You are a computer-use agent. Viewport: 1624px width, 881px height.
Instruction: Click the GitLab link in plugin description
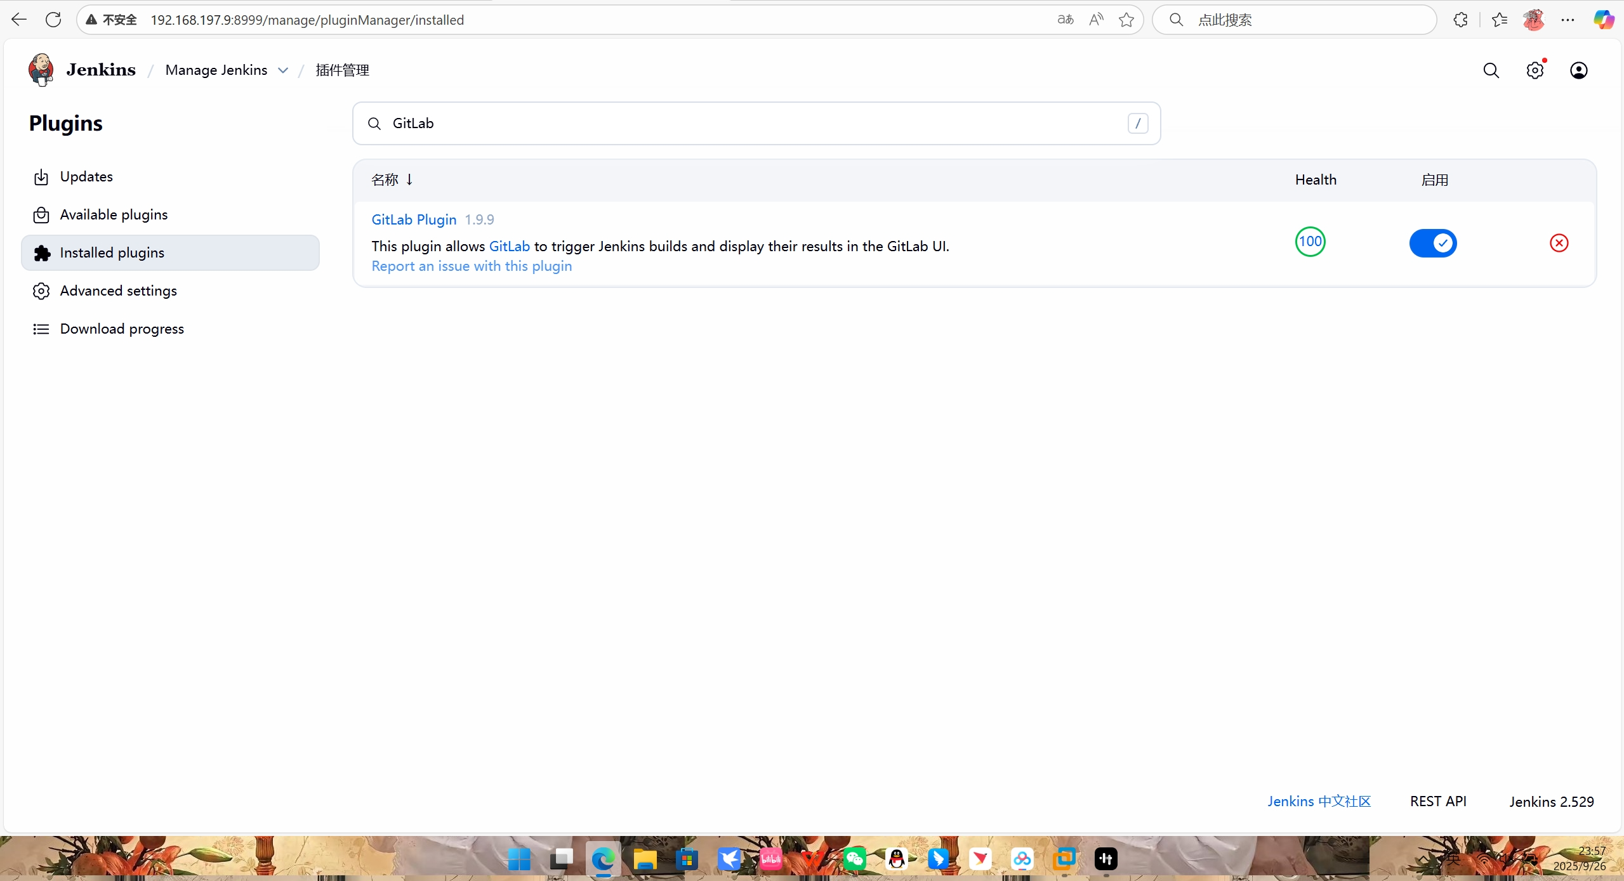click(x=510, y=247)
